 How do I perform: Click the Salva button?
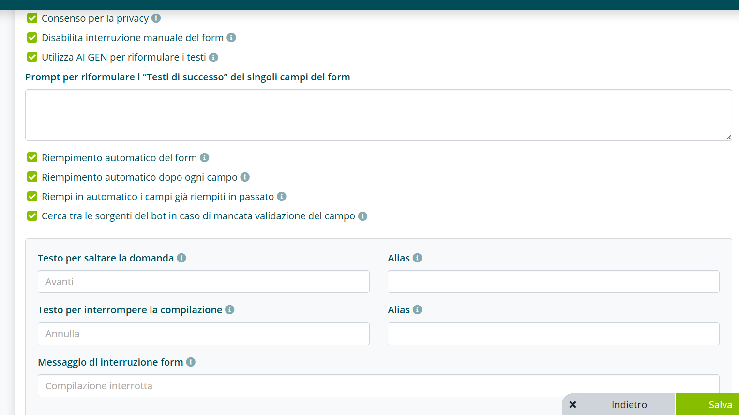pyautogui.click(x=707, y=404)
